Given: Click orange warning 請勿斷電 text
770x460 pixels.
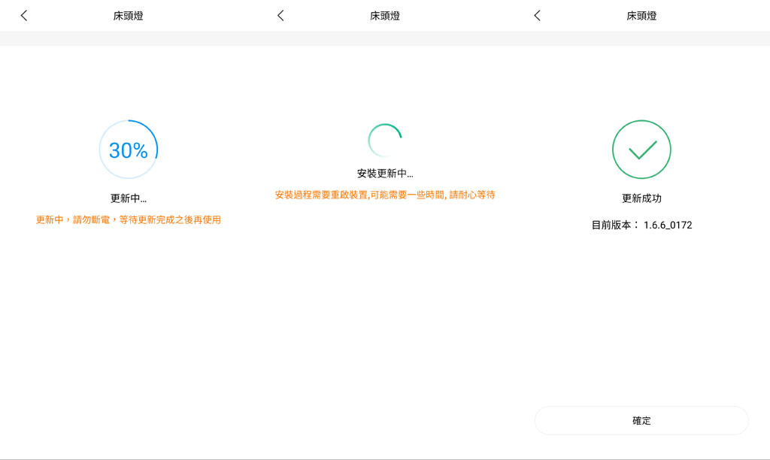Looking at the screenshot, I should [128, 220].
